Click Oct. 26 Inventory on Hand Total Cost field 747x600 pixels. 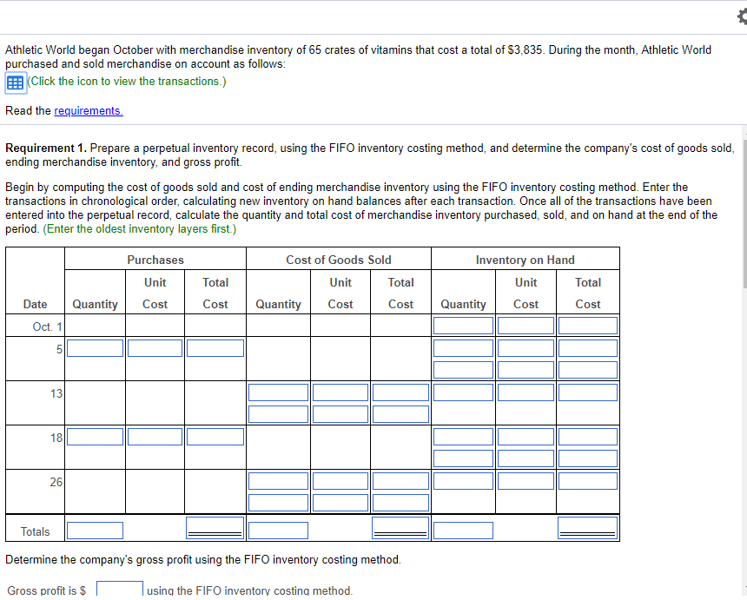pyautogui.click(x=588, y=480)
